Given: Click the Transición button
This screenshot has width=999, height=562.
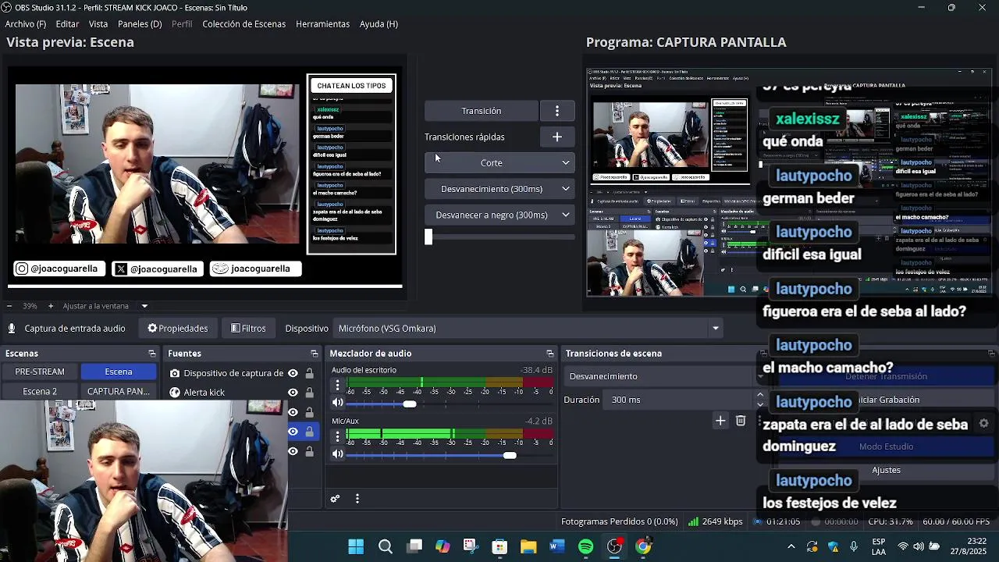Looking at the screenshot, I should [481, 111].
